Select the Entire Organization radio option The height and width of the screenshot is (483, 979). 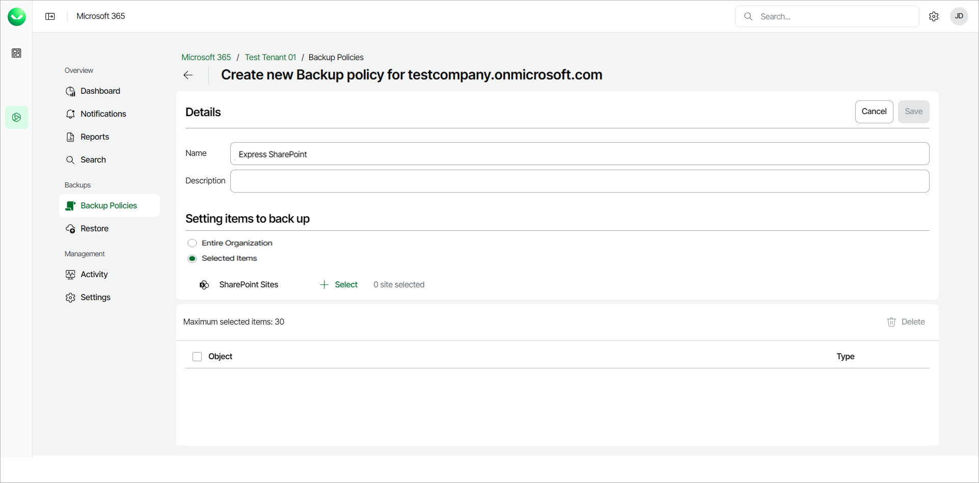tap(192, 243)
